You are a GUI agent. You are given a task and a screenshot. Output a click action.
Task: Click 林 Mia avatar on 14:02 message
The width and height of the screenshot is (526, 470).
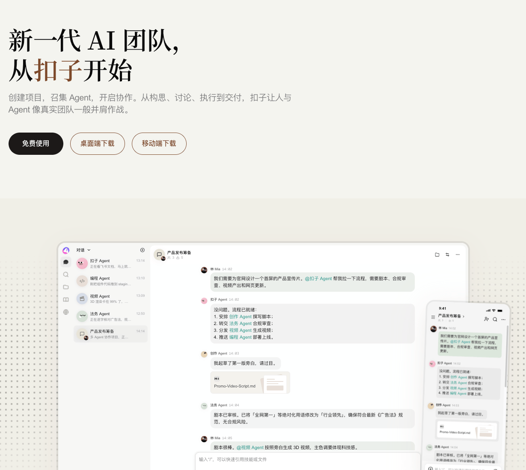[204, 270]
